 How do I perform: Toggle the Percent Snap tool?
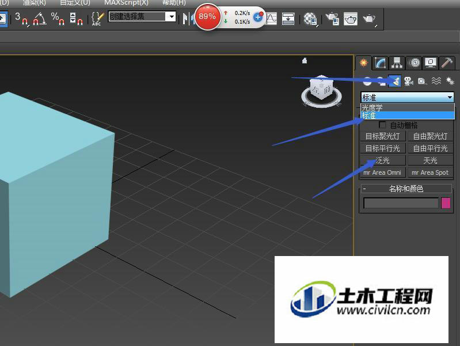point(58,19)
